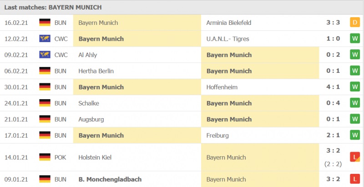This screenshot has width=364, height=187.
Task: Click the orange D draw badge
Action: click(x=355, y=23)
